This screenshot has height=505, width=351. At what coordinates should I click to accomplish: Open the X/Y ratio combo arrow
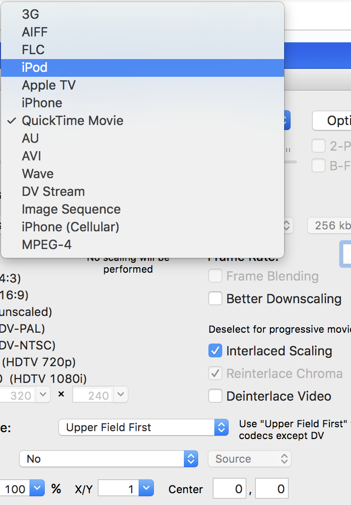pyautogui.click(x=146, y=488)
